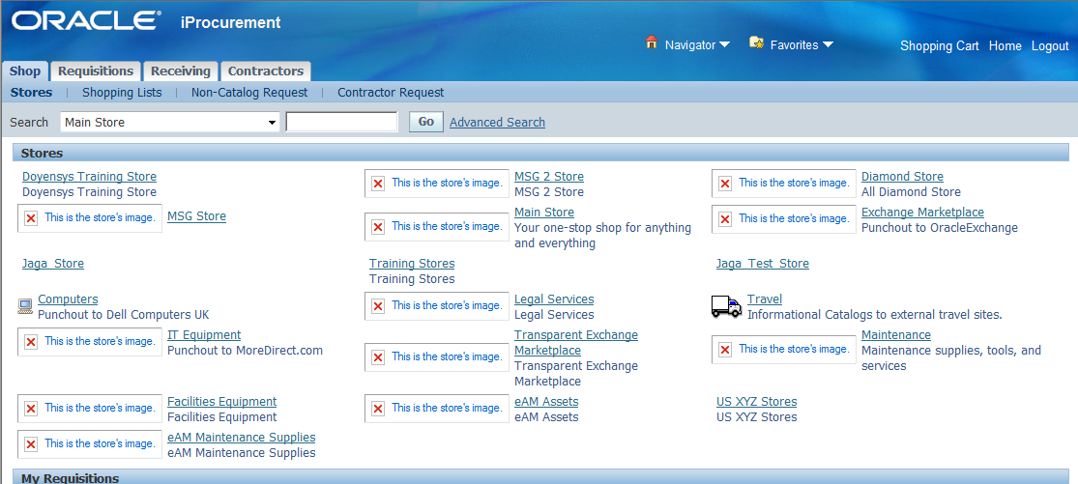The image size is (1078, 484).
Task: Click the Computers store monitor icon
Action: click(x=25, y=306)
